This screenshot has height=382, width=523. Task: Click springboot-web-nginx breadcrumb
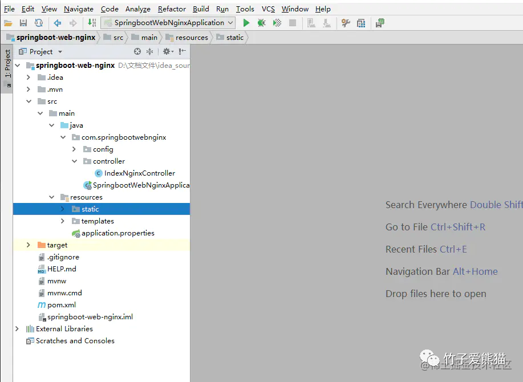tap(52, 37)
